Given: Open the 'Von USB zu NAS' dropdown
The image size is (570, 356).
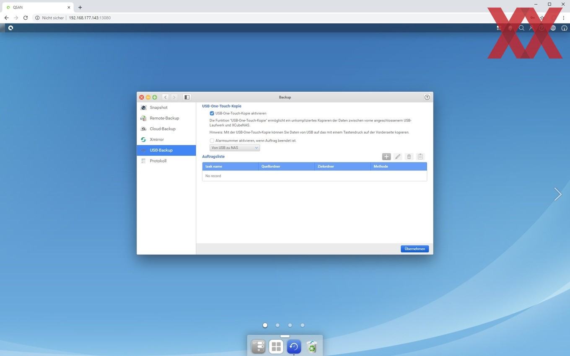Looking at the screenshot, I should 235,148.
